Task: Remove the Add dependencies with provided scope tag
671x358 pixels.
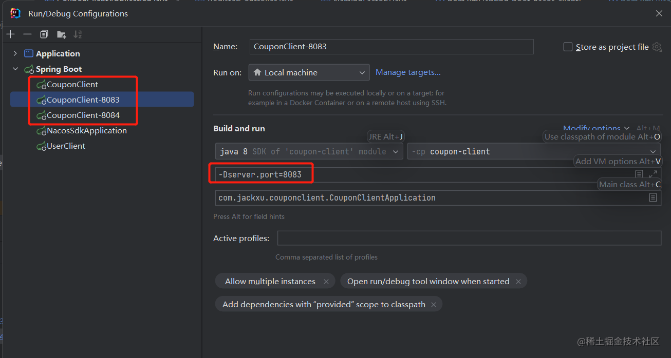Action: (x=434, y=305)
